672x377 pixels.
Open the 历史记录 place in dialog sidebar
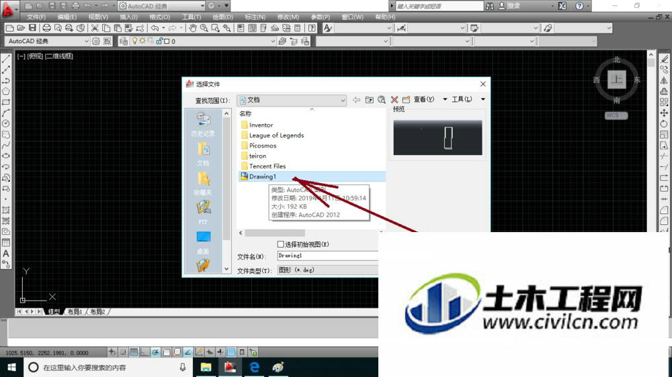(x=203, y=125)
